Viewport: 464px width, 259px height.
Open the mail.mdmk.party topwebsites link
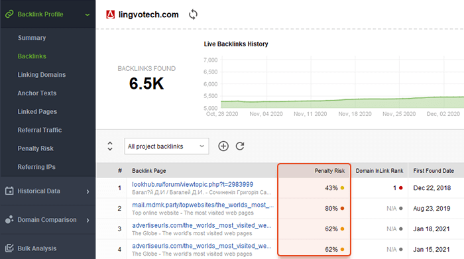[203, 205]
